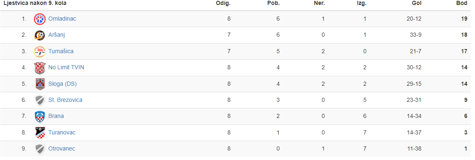Viewport: 475px width, 160px height.
Task: Open the Omladinac team link
Action: 62,19
